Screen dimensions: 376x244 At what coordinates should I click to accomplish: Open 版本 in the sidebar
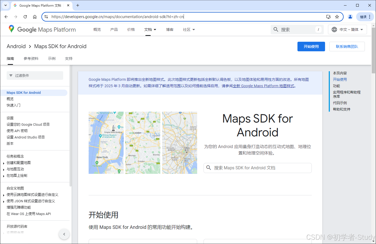tap(10, 144)
